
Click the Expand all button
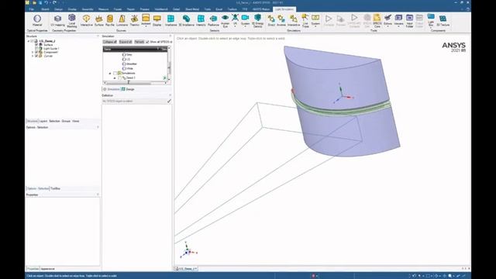126,42
